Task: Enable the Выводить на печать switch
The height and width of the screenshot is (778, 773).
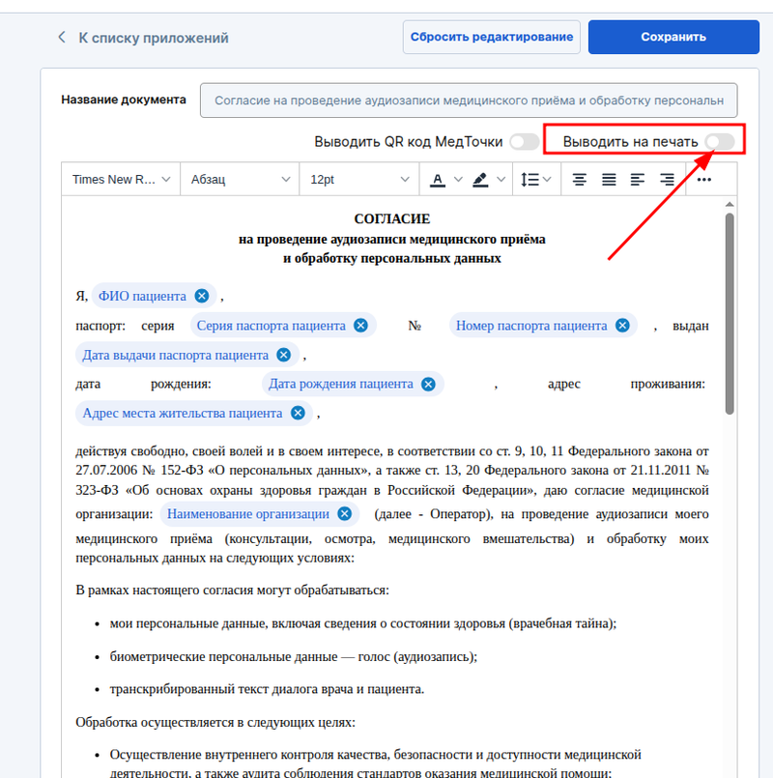Action: pos(720,142)
